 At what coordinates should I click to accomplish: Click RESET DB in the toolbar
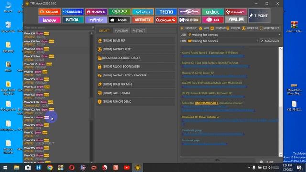coord(251,28)
